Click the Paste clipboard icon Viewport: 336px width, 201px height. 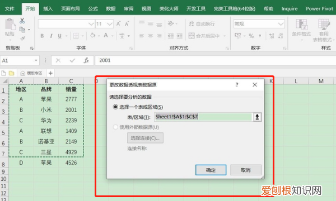10,25
